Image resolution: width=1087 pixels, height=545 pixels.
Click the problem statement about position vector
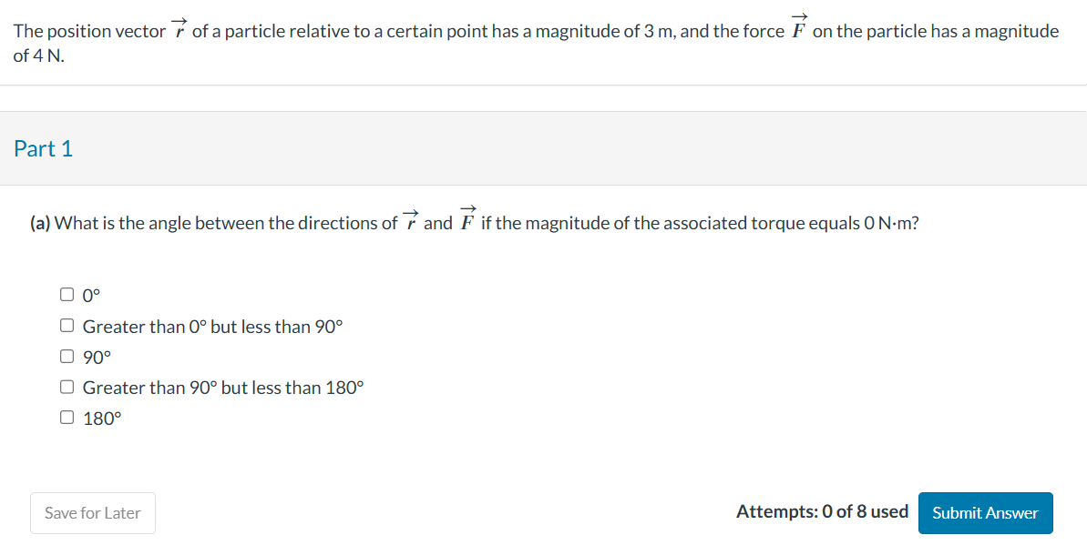click(538, 30)
